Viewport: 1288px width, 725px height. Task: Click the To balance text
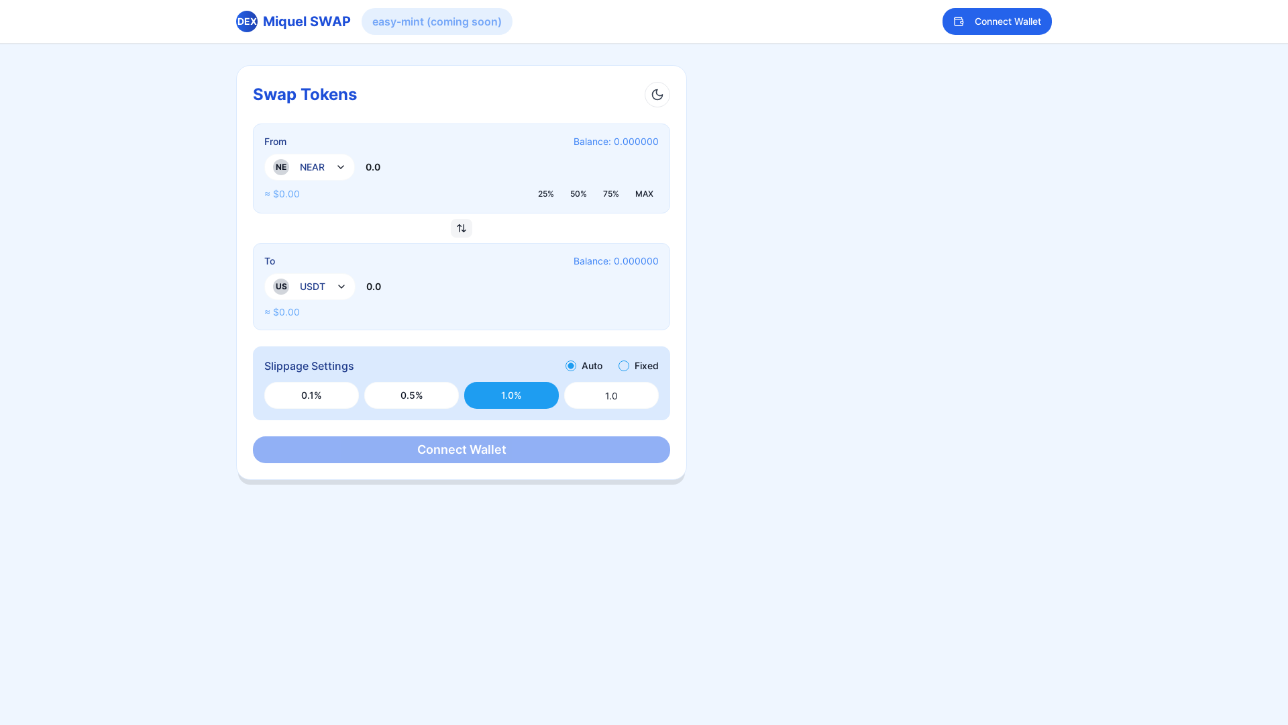pyautogui.click(x=616, y=261)
